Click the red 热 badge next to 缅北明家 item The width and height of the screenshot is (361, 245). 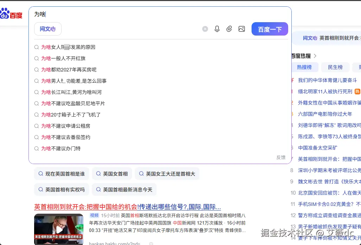pyautogui.click(x=357, y=91)
